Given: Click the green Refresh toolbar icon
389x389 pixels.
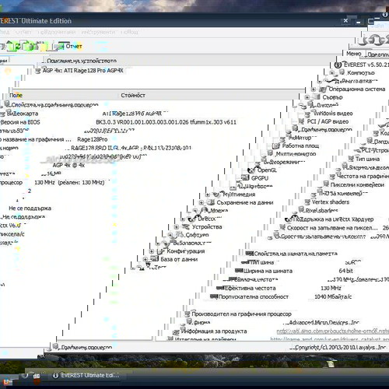Looking at the screenshot, I should [x=18, y=47].
